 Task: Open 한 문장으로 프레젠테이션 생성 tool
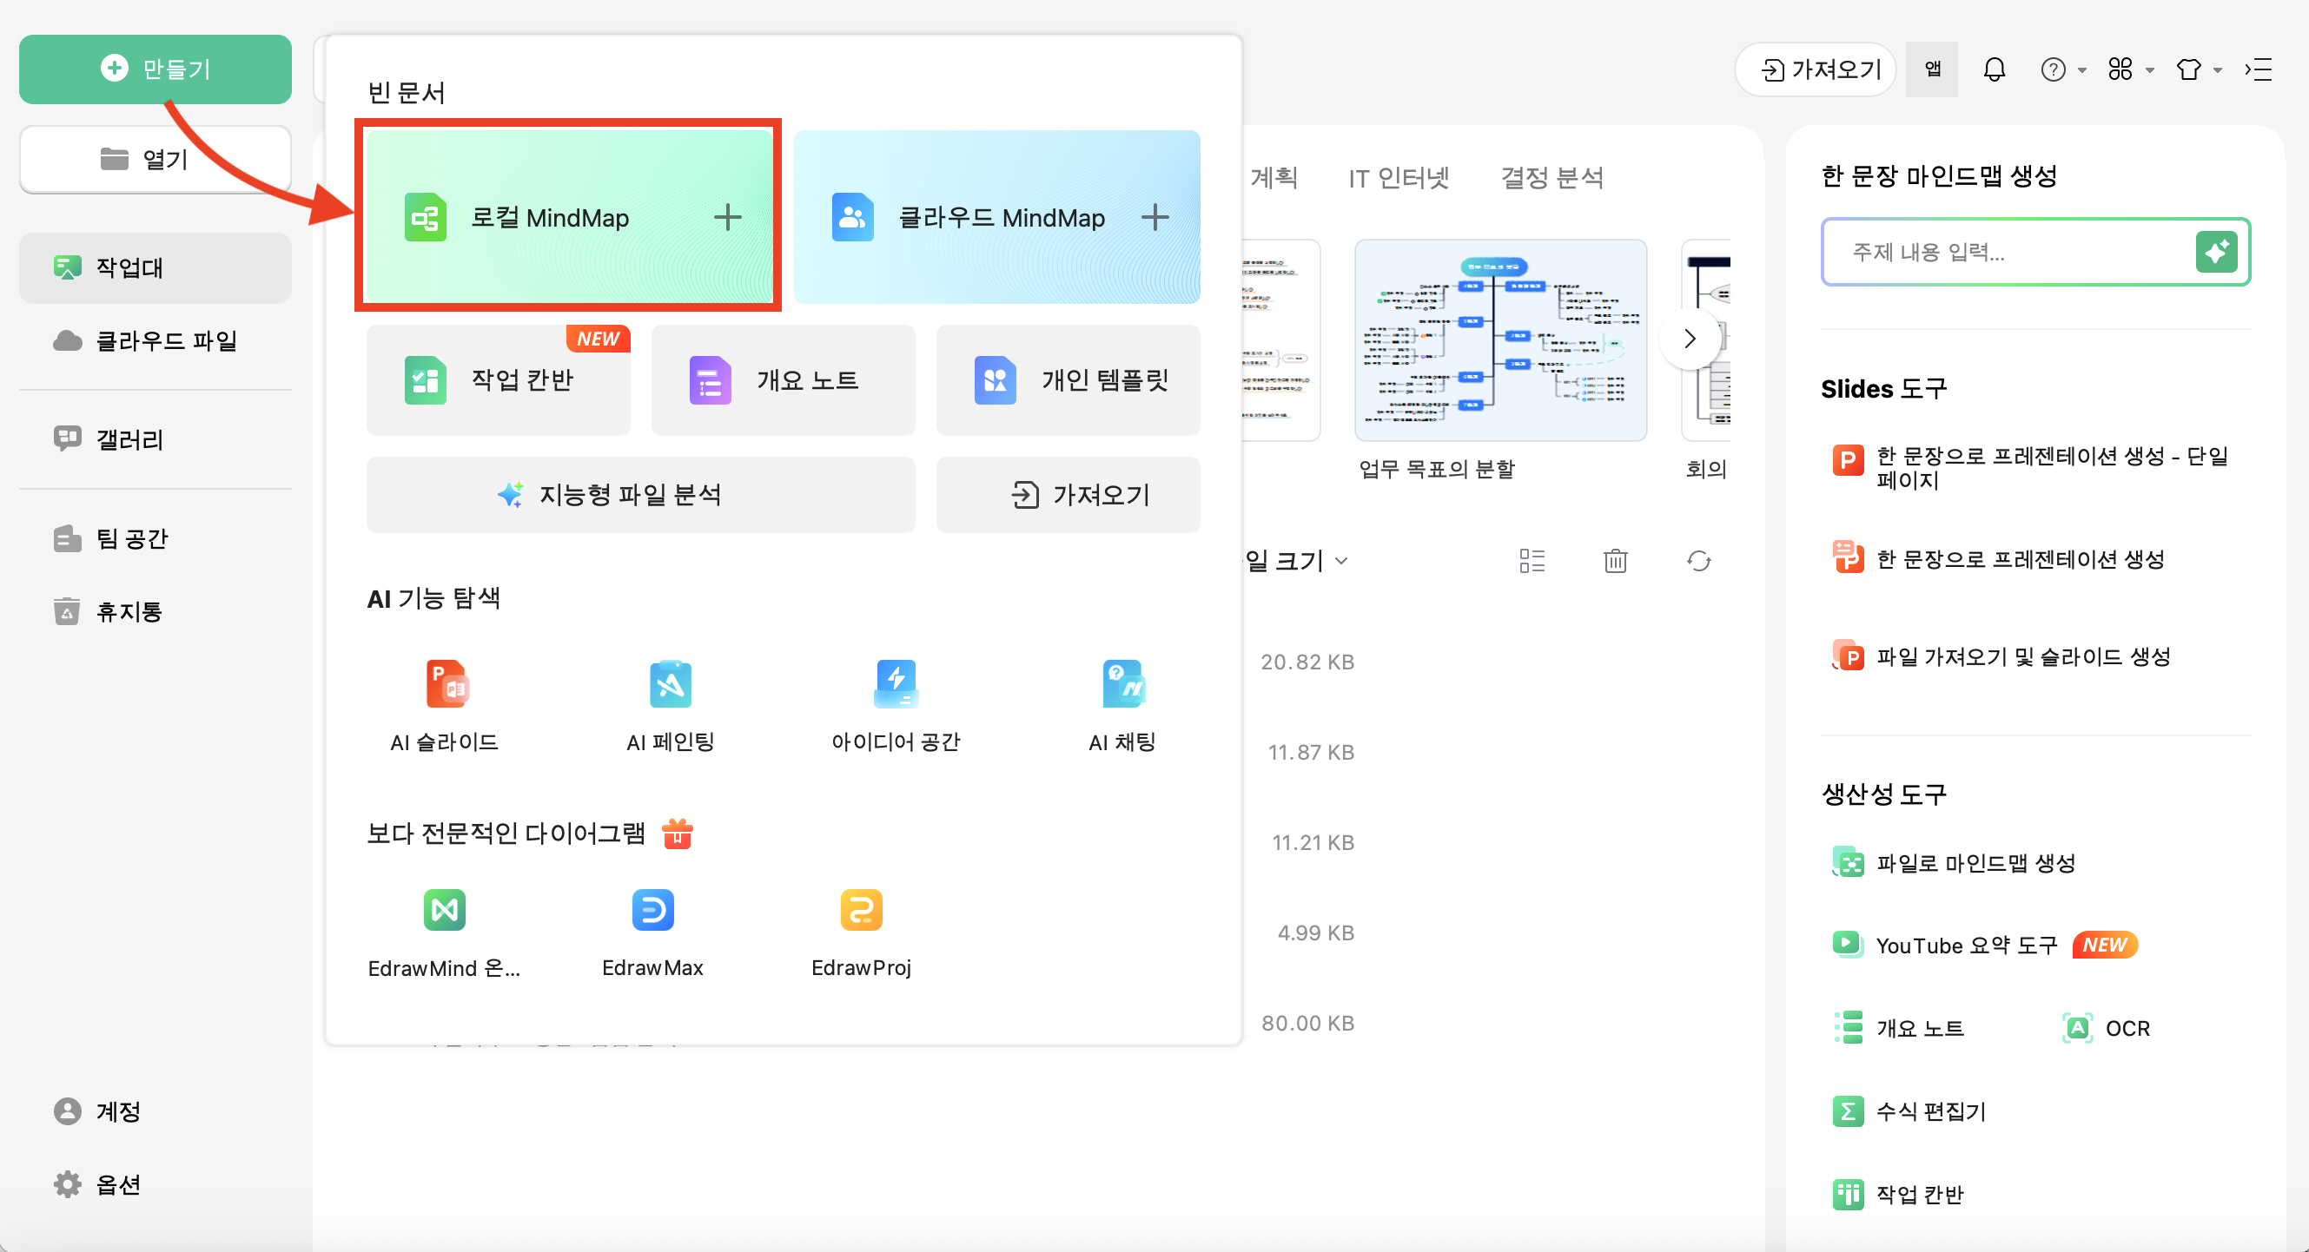coord(1999,559)
